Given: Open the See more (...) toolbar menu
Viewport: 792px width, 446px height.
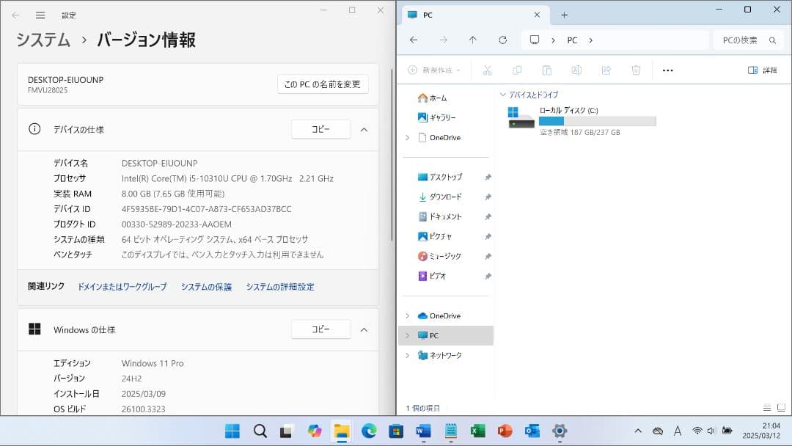Looking at the screenshot, I should pos(667,70).
